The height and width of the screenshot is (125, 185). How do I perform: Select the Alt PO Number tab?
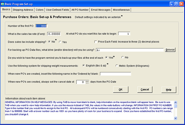pos(80,10)
